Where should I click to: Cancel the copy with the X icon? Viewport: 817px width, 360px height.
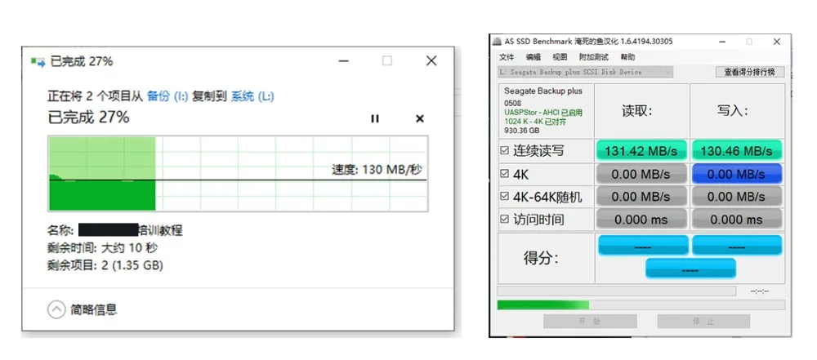pos(420,119)
